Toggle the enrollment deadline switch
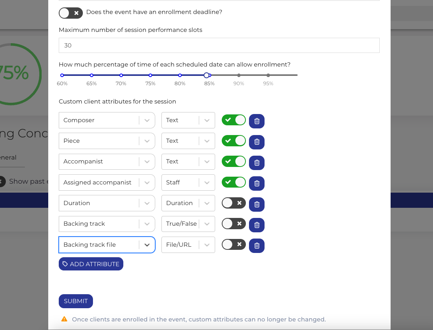The height and width of the screenshot is (330, 433). (x=70, y=13)
